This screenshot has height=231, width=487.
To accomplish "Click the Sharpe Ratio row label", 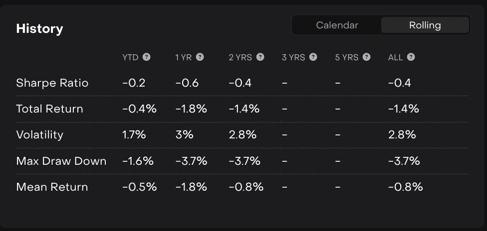I will pos(52,83).
